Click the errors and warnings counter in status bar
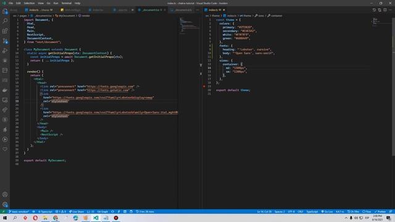Image resolution: width=395 pixels, height=222 pixels. (x=60, y=212)
